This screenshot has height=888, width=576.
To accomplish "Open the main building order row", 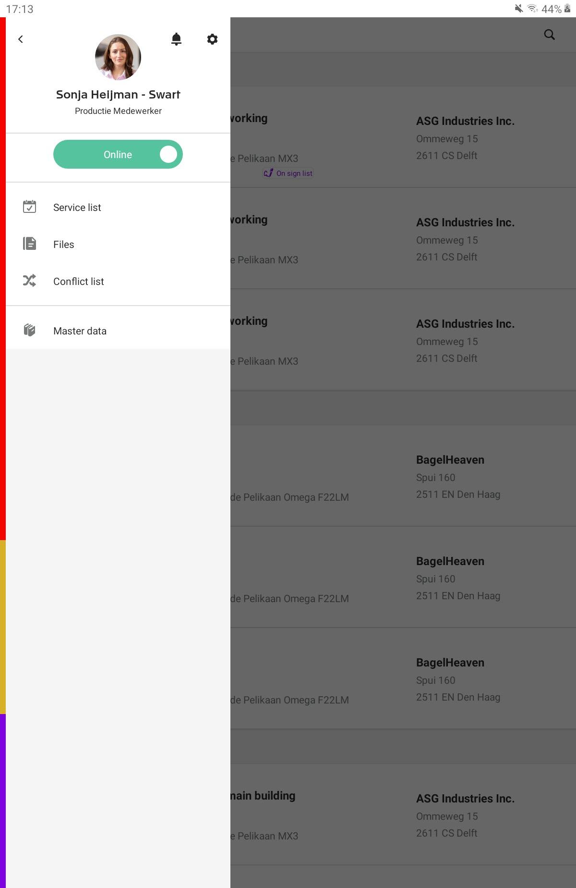I will pos(403,814).
